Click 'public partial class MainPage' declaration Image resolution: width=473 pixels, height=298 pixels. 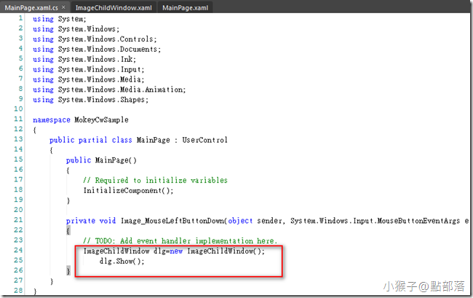coord(110,140)
